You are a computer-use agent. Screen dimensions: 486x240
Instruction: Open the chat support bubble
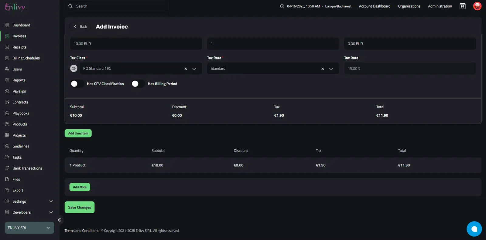474,229
